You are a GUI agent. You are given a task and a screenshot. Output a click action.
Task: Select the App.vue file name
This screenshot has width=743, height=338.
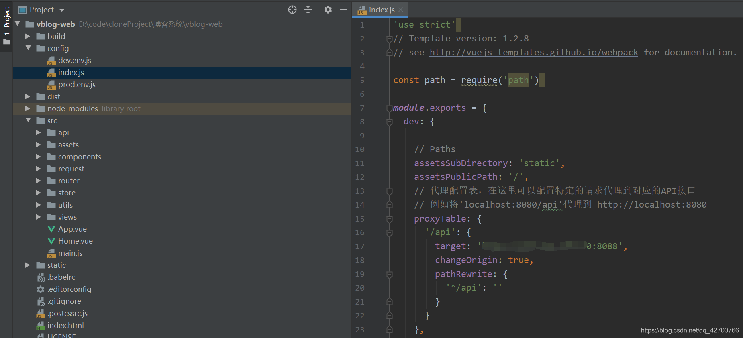pos(72,229)
